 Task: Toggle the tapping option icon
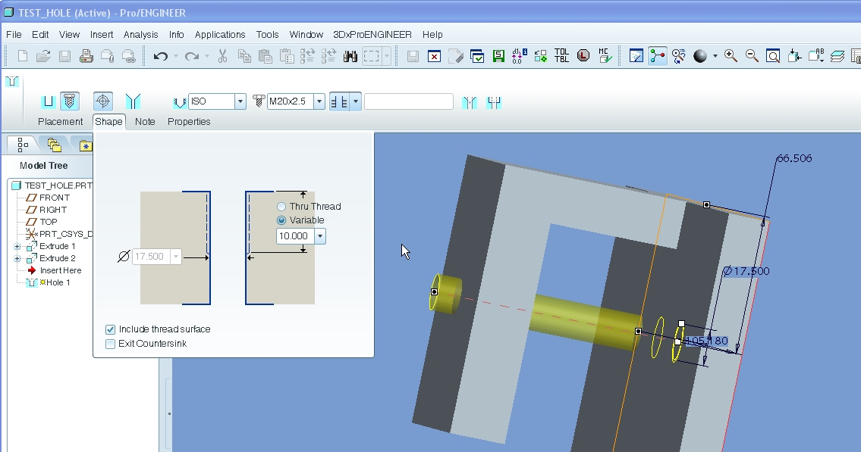point(102,101)
